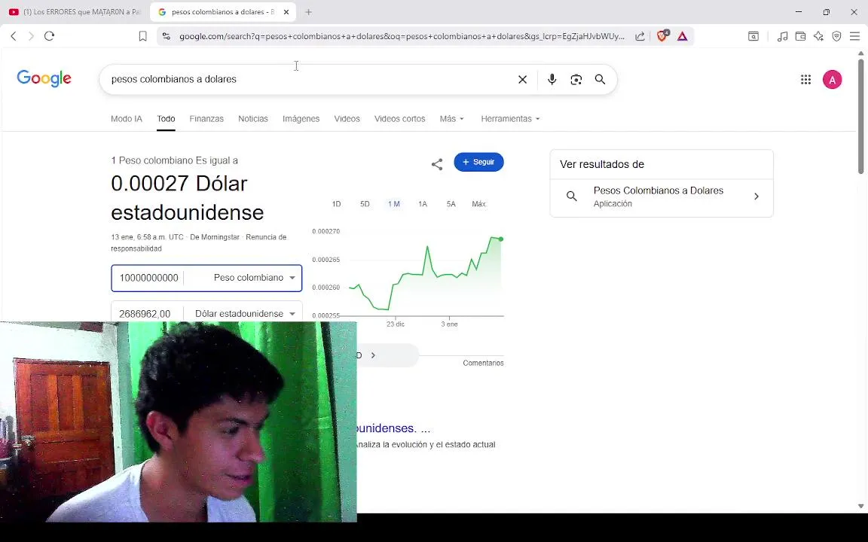Select the 5A chart range
868x542 pixels.
click(451, 204)
